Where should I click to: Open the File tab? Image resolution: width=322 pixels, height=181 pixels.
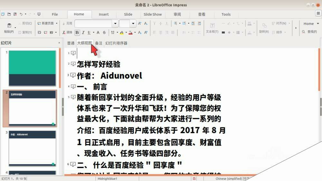tap(55, 14)
